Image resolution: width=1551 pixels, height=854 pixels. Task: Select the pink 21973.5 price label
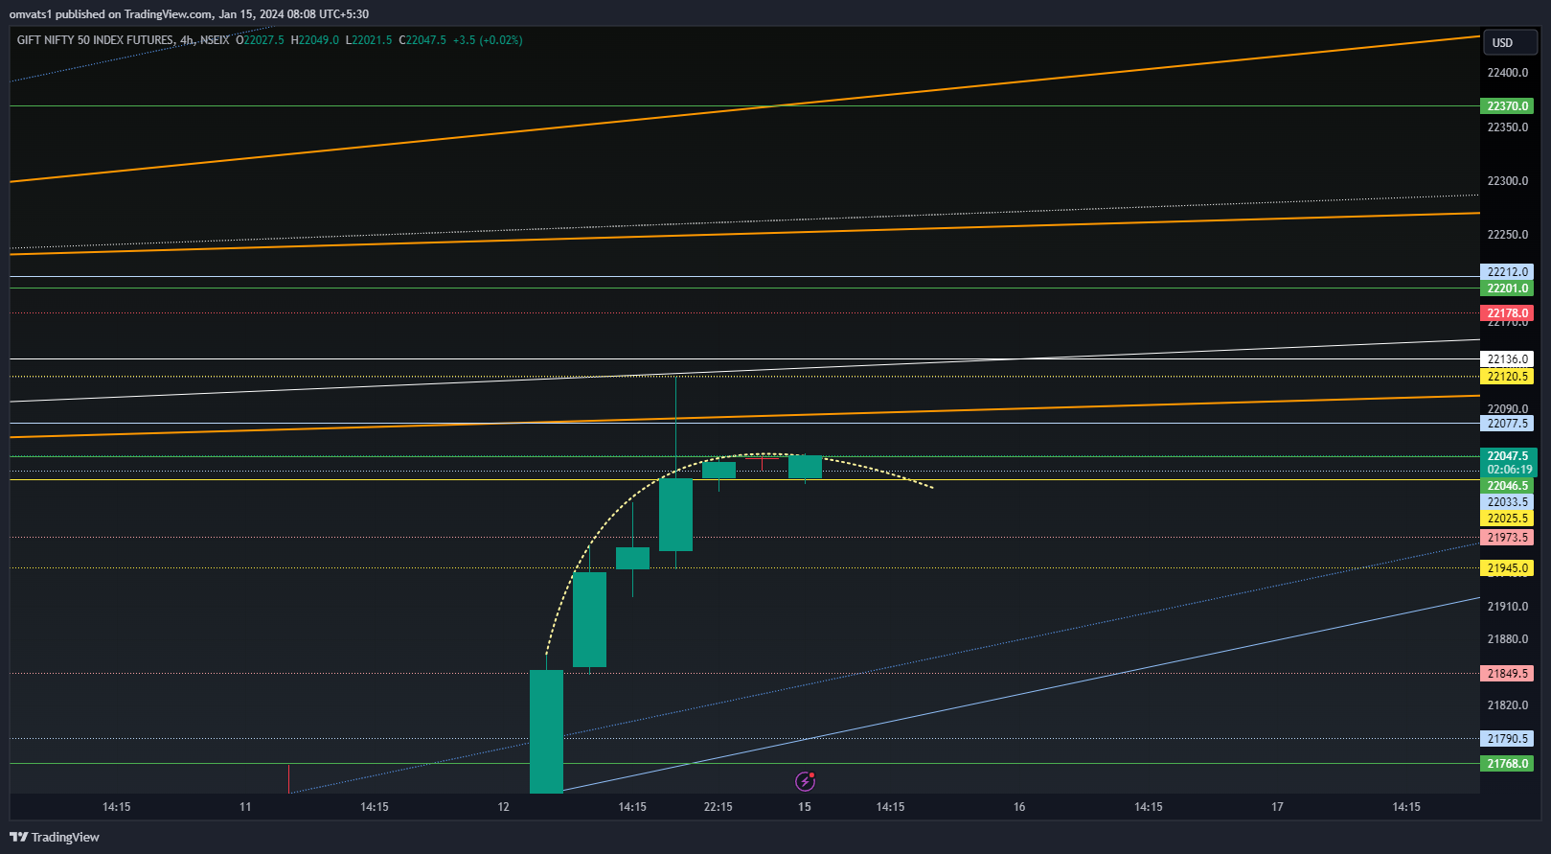tap(1507, 538)
